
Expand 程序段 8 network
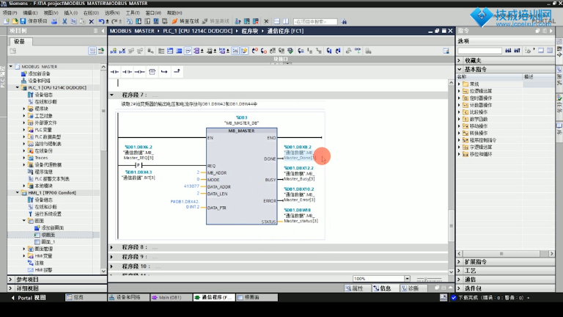(x=111, y=247)
